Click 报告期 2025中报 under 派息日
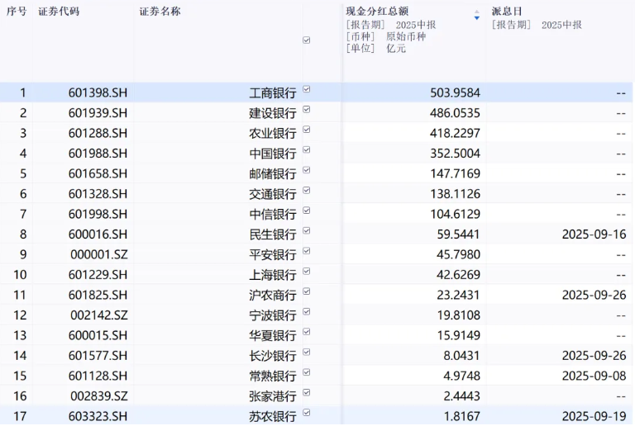 537,25
